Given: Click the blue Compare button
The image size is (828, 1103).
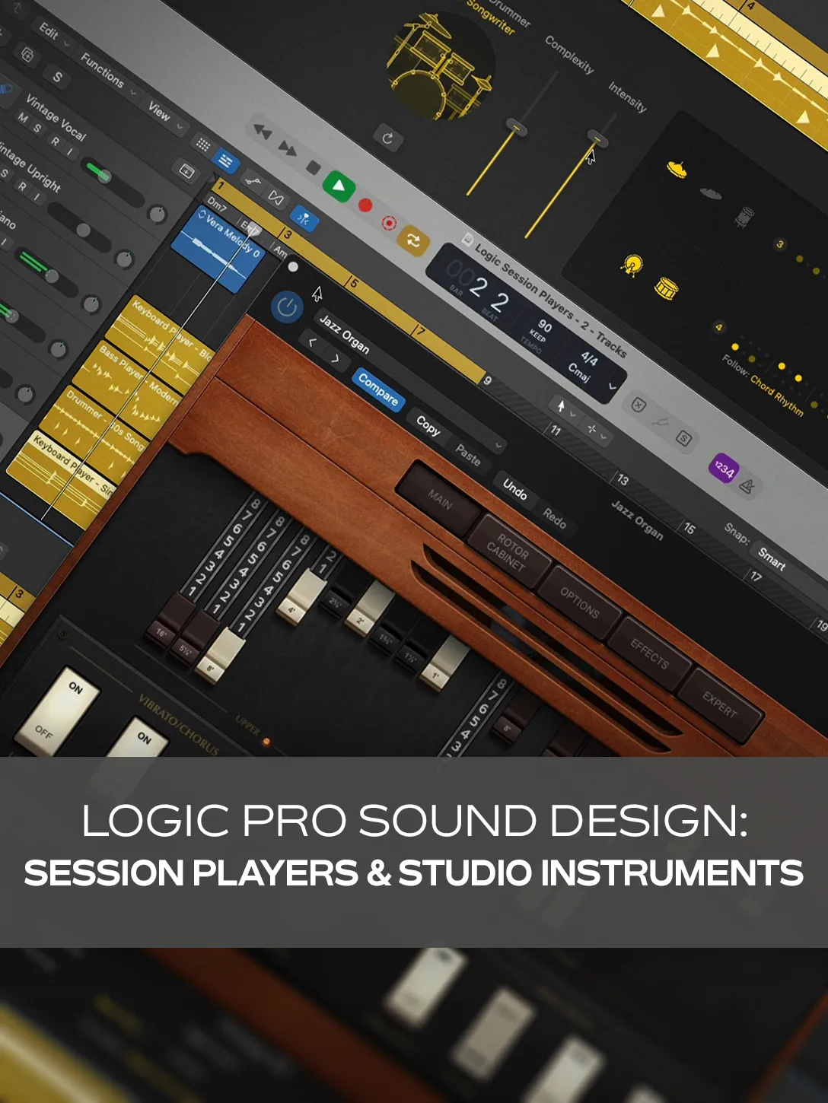Looking at the screenshot, I should (x=378, y=389).
